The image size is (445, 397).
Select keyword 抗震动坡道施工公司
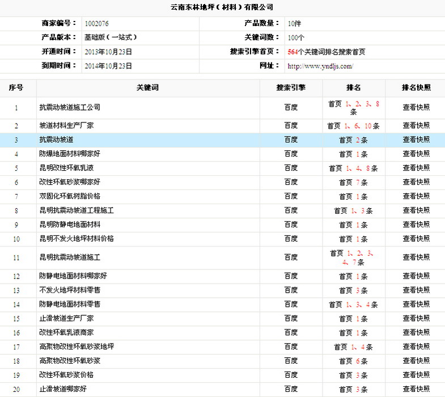[x=70, y=107]
